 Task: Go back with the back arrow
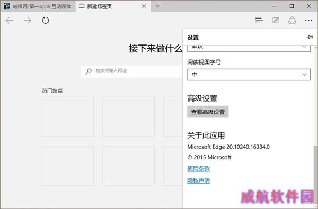point(10,20)
